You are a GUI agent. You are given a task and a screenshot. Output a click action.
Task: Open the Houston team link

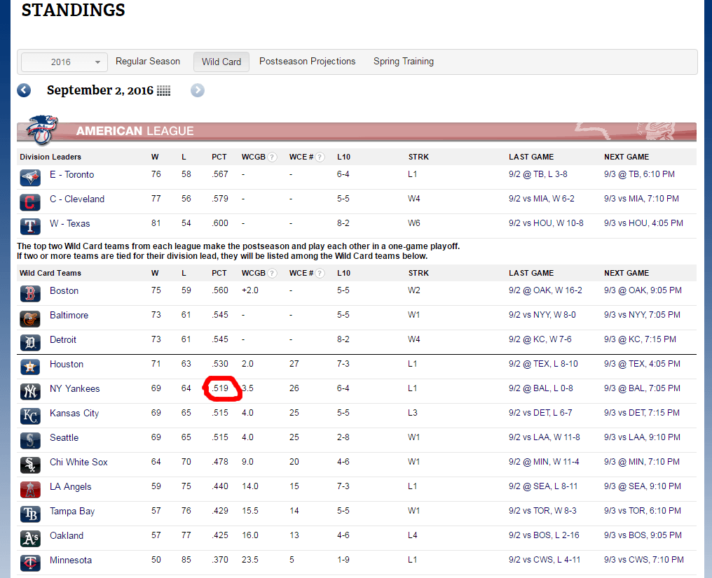pos(67,364)
